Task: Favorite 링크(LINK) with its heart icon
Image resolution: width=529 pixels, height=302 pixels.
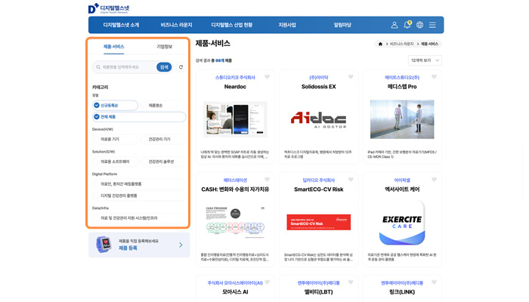Action: [x=434, y=282]
